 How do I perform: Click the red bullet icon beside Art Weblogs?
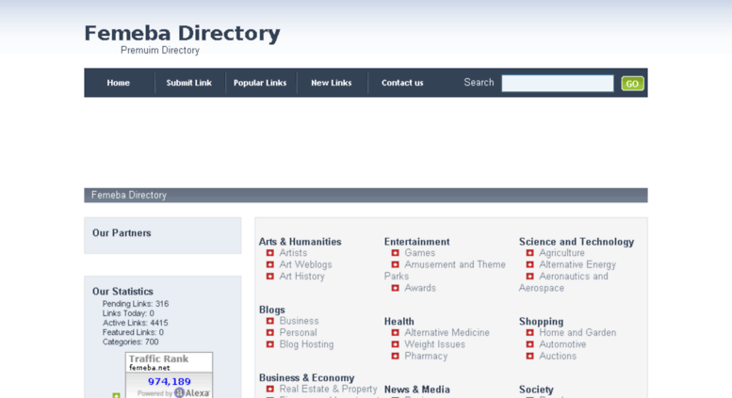pos(269,264)
